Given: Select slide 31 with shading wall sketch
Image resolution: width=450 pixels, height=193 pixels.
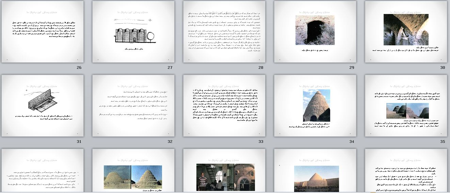Looking at the screenshot, I should pyautogui.click(x=43, y=106).
